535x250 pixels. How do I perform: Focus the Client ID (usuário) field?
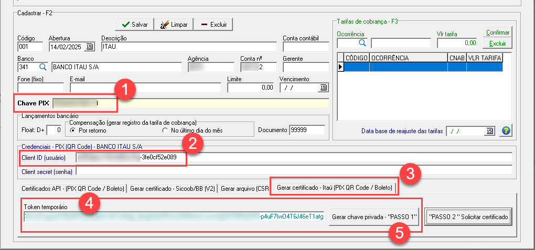tap(294, 158)
